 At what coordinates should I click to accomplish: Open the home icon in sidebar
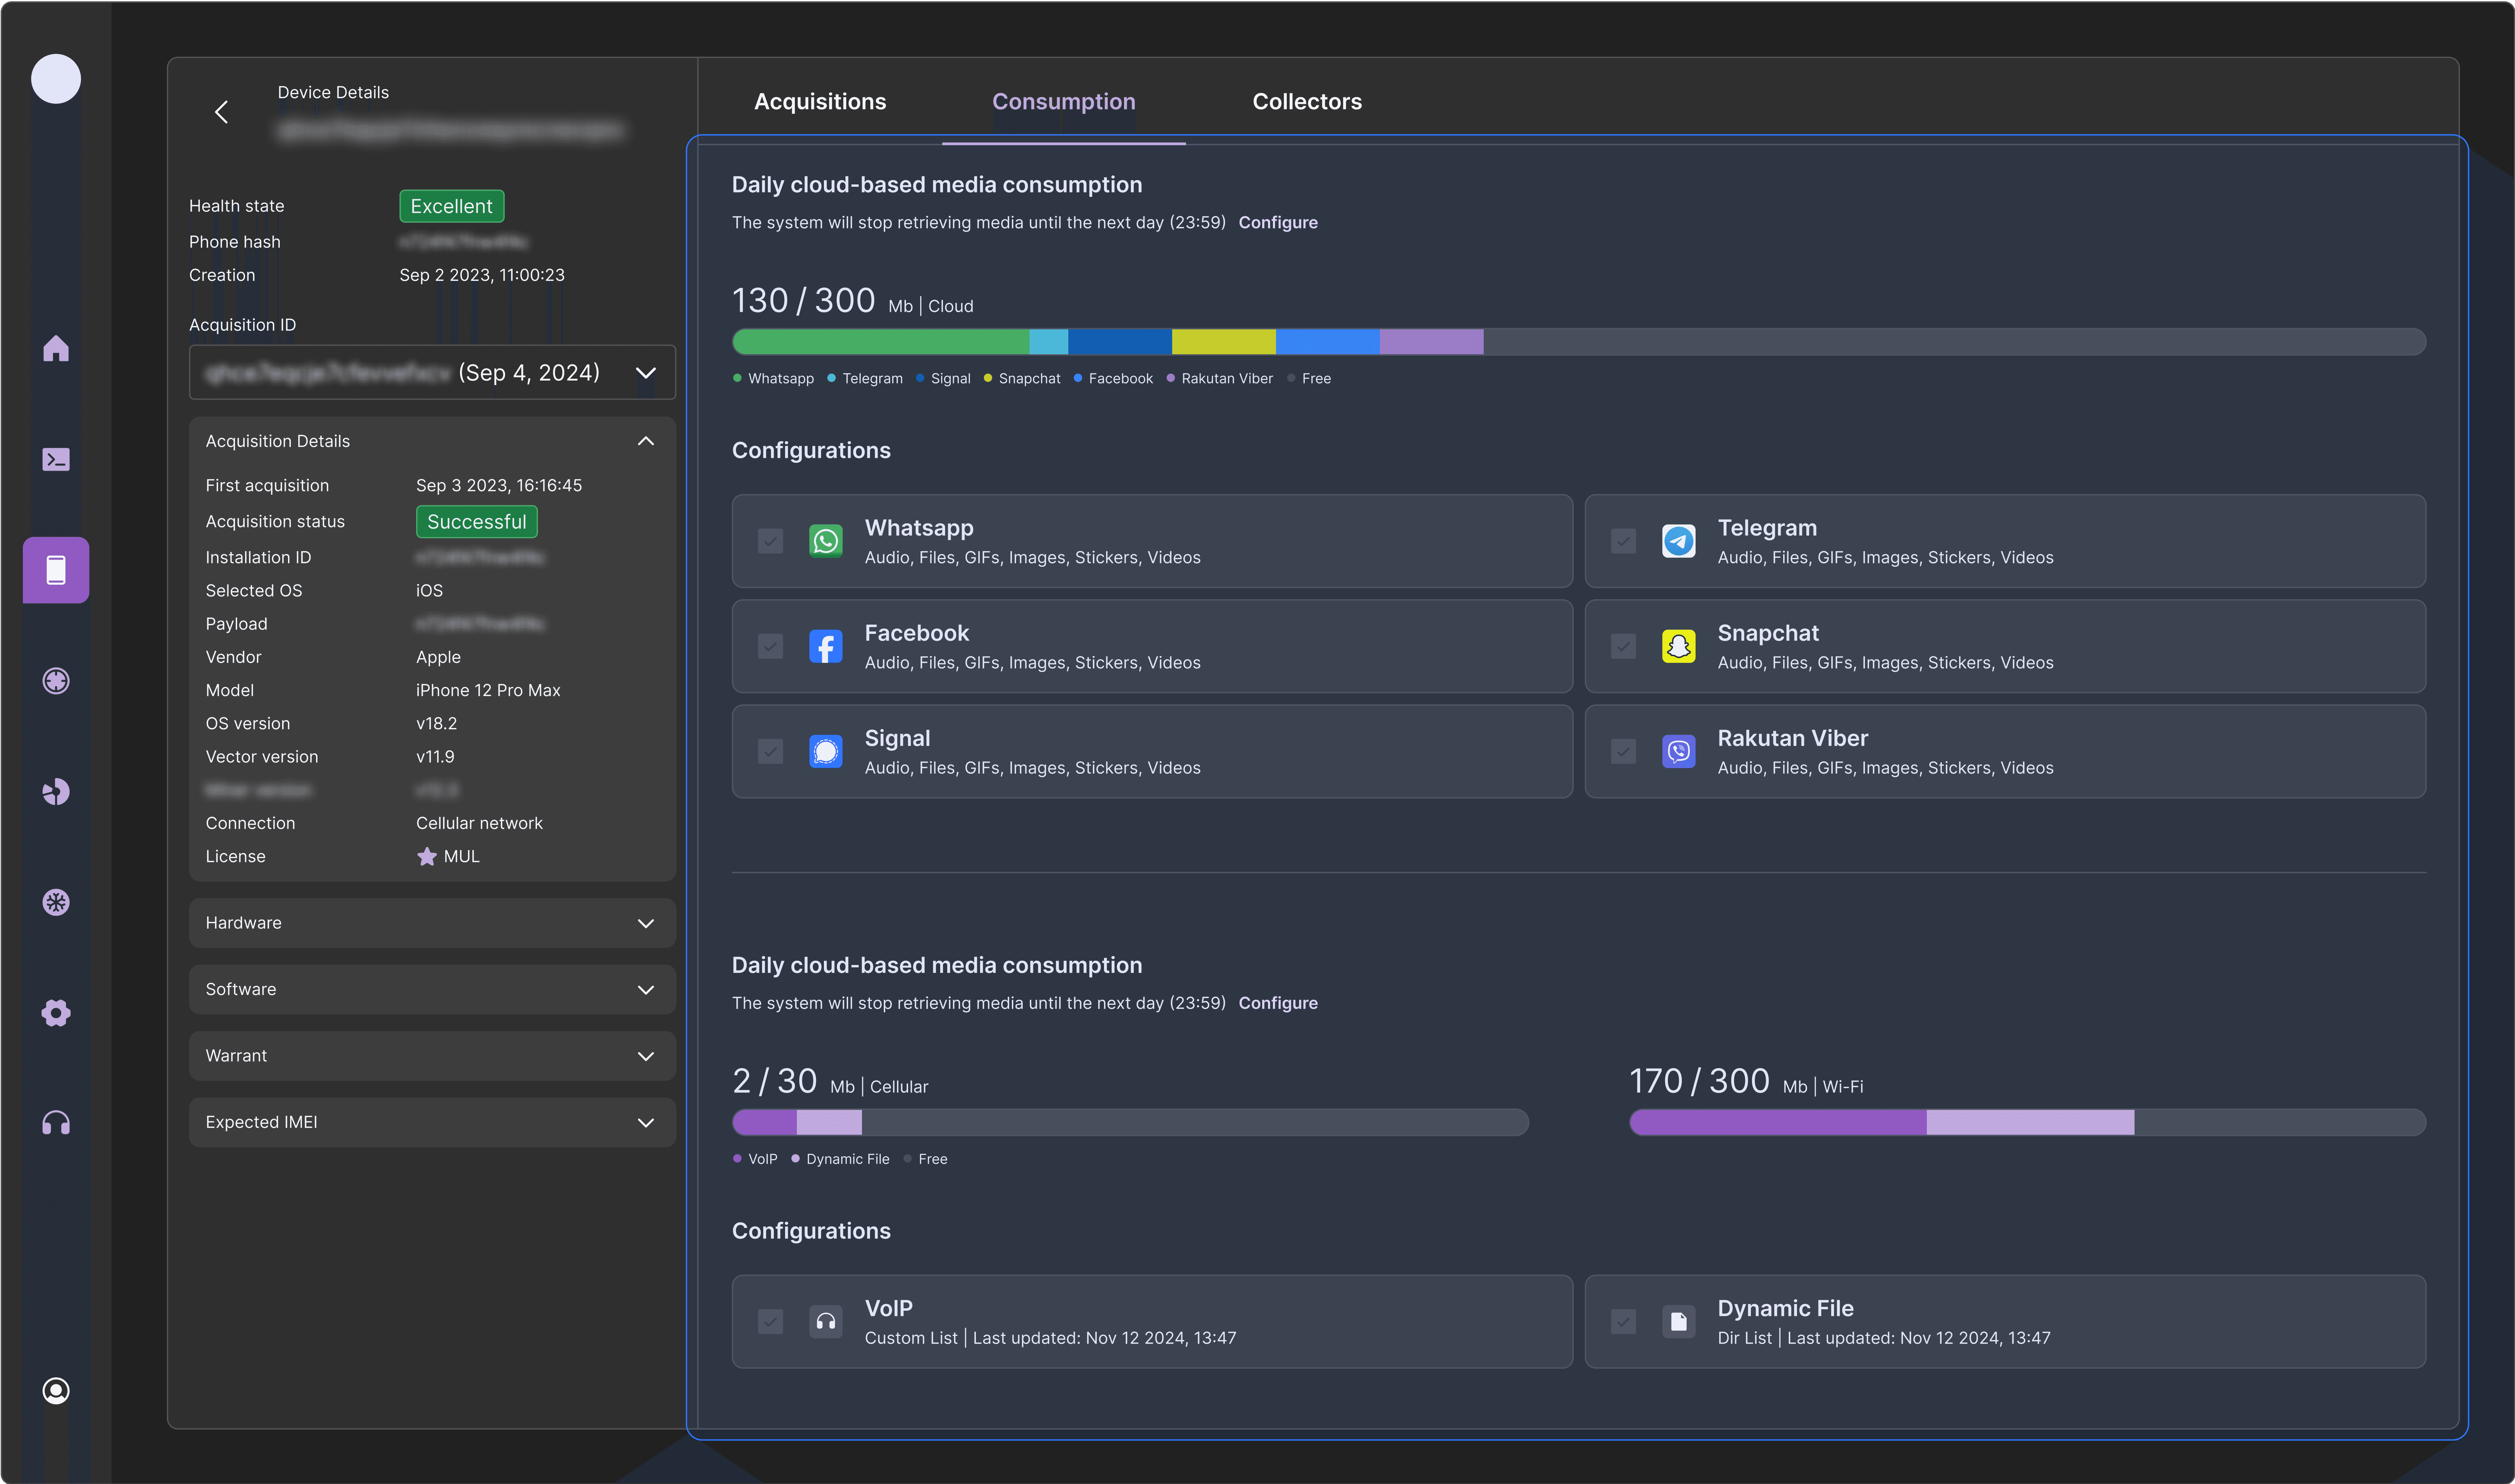56,348
